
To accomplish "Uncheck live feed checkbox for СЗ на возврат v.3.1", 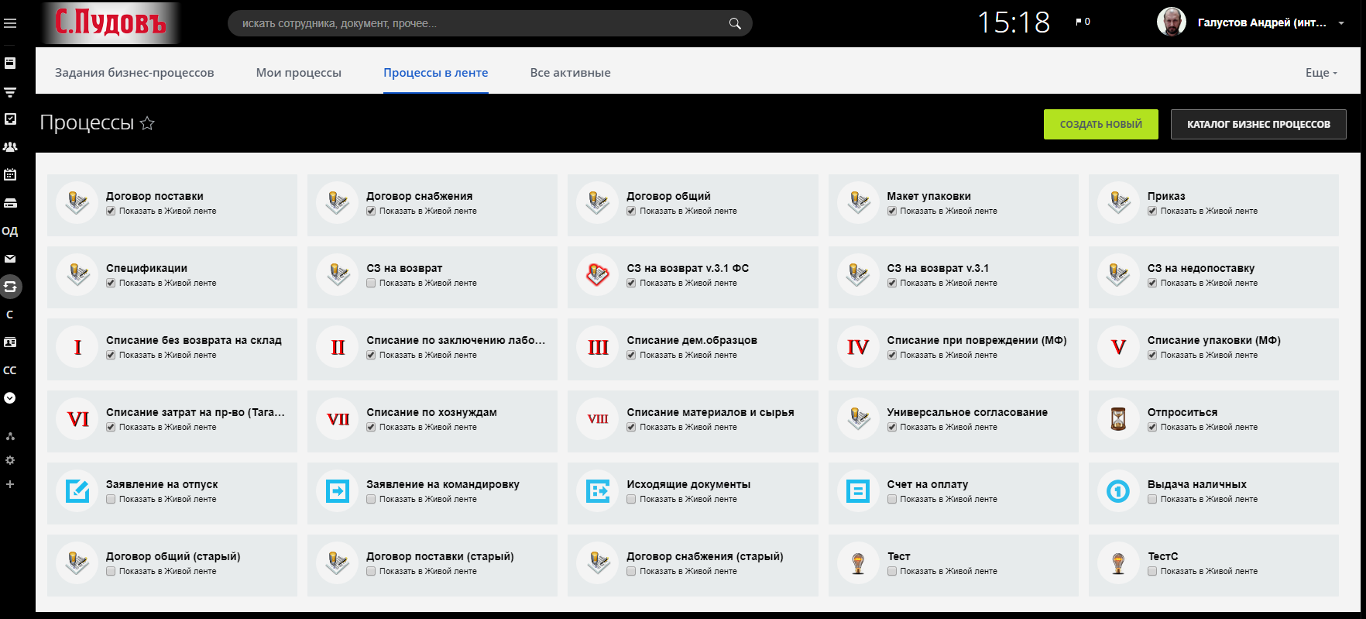I will (892, 283).
